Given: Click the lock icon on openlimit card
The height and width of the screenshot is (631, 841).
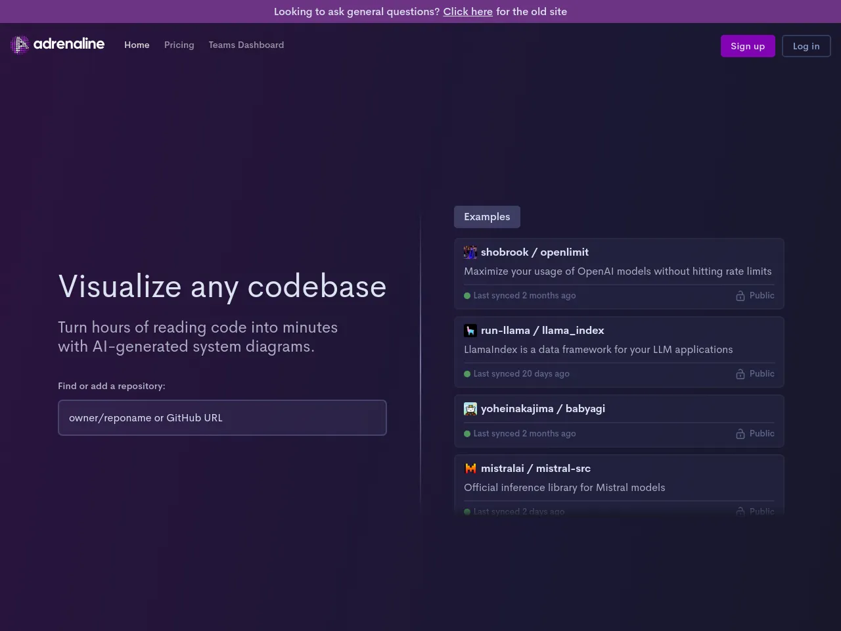Looking at the screenshot, I should point(740,296).
